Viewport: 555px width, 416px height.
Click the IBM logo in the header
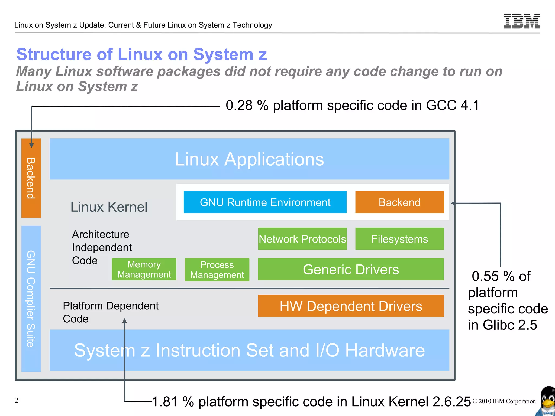[522, 21]
